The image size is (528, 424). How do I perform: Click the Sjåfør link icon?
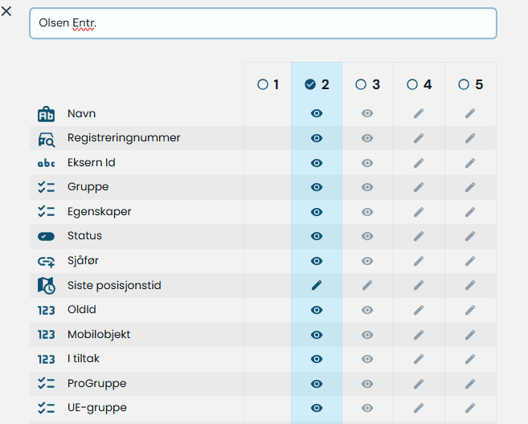pyautogui.click(x=46, y=261)
